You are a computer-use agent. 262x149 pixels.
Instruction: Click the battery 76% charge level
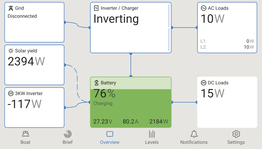[104, 94]
